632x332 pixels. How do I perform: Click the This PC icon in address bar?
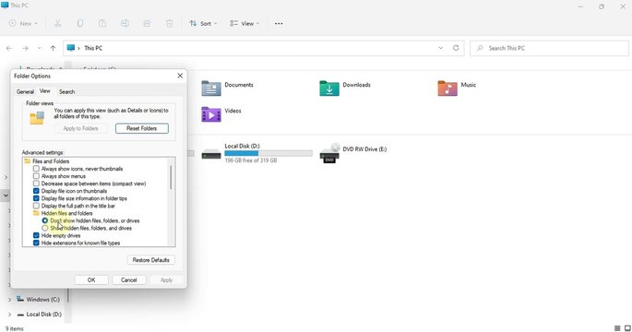tap(71, 48)
